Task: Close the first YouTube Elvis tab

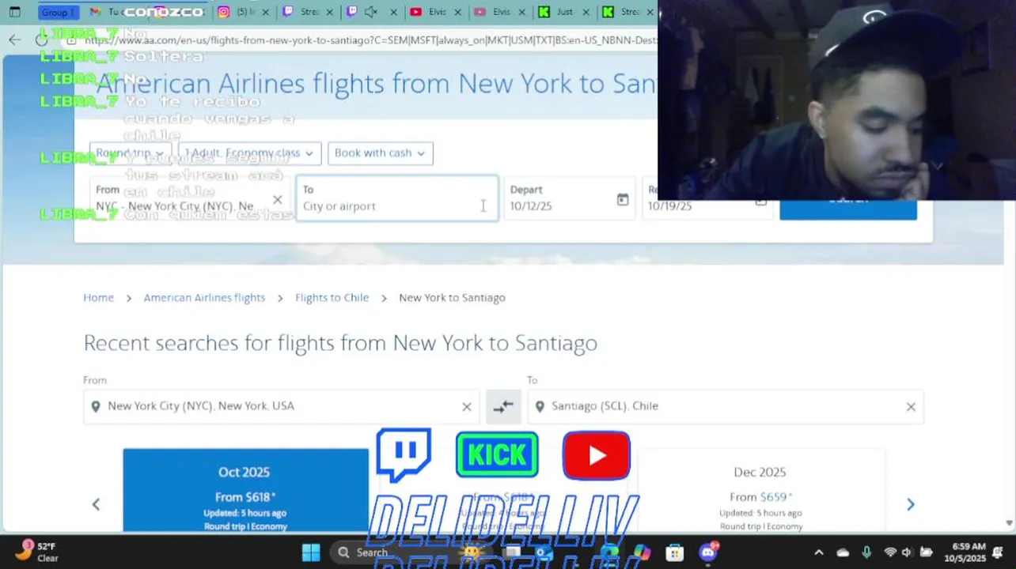Action: coord(457,12)
